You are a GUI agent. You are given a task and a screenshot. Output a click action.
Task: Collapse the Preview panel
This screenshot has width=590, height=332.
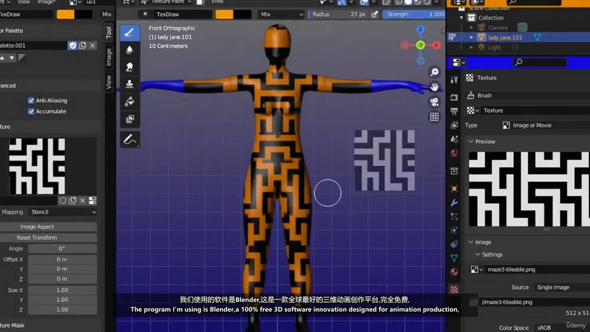coord(471,142)
